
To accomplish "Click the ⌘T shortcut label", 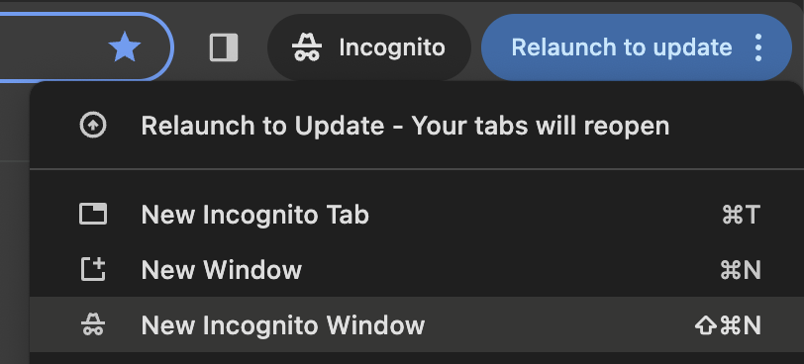I will click(x=741, y=215).
